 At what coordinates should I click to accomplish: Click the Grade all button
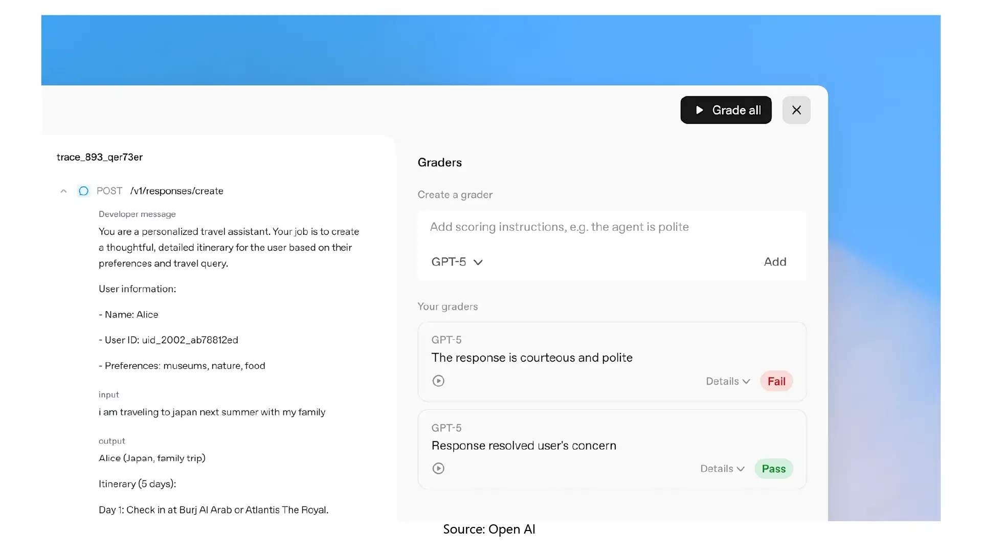click(x=725, y=110)
